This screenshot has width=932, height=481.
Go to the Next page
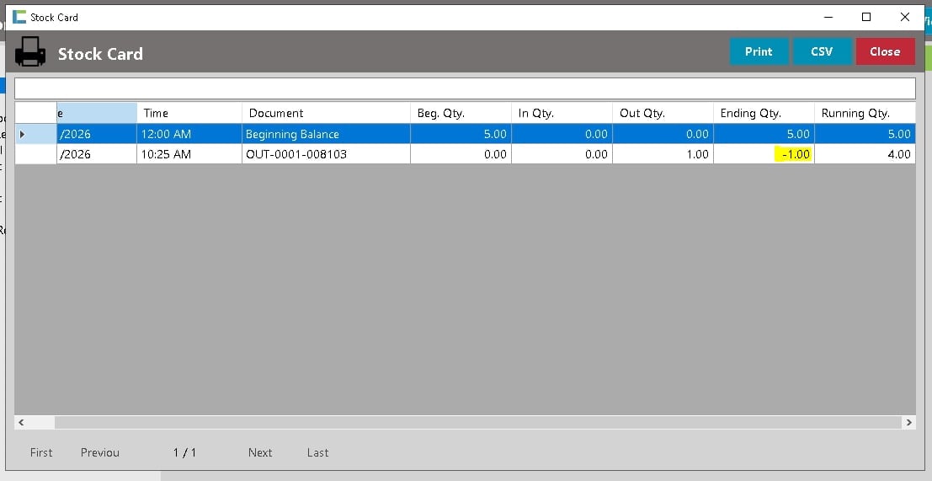tap(260, 452)
